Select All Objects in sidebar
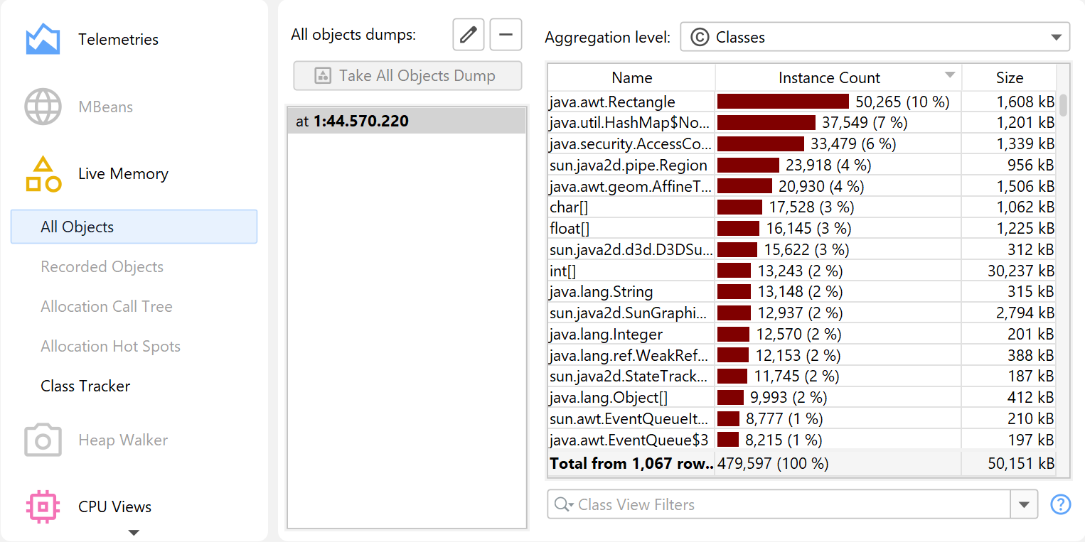Viewport: 1085px width, 542px height. (x=134, y=227)
